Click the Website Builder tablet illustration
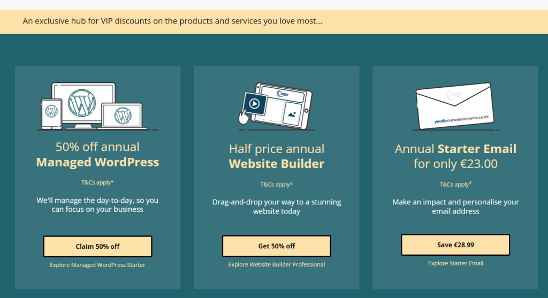Screen dimensions: 548x298 pyautogui.click(x=283, y=106)
